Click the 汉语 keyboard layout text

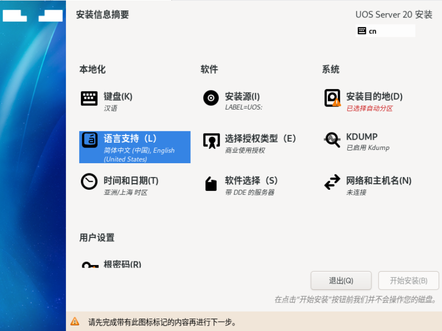pyautogui.click(x=110, y=108)
